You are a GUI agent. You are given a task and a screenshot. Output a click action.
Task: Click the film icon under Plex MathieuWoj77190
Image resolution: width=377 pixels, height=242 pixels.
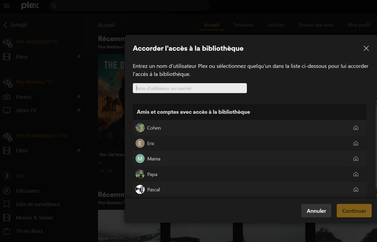[x=7, y=151]
